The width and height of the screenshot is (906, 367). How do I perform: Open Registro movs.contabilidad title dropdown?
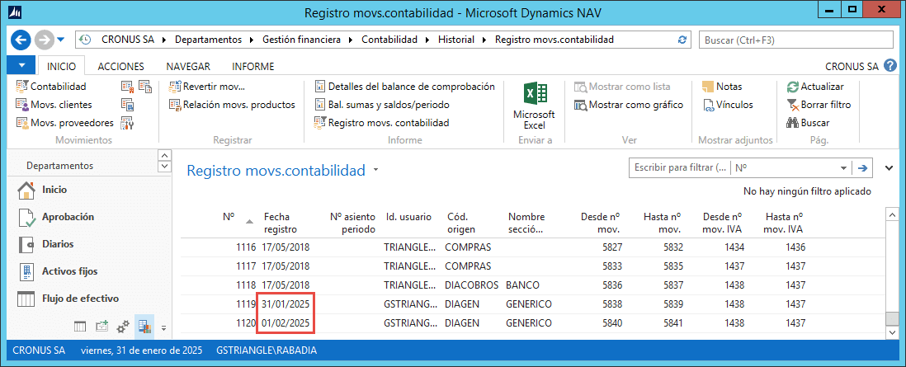pyautogui.click(x=376, y=171)
